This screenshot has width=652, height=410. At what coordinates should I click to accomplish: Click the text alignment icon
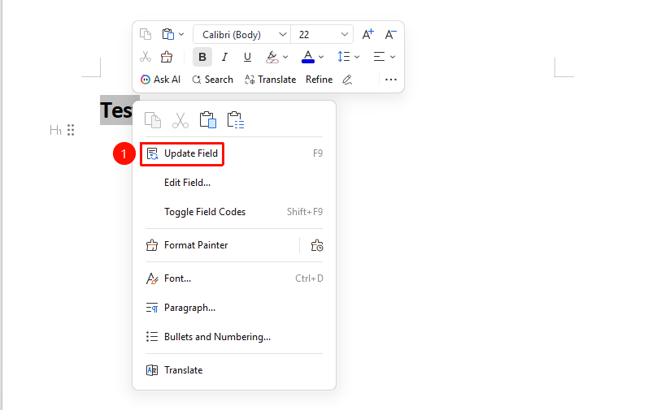(x=379, y=57)
